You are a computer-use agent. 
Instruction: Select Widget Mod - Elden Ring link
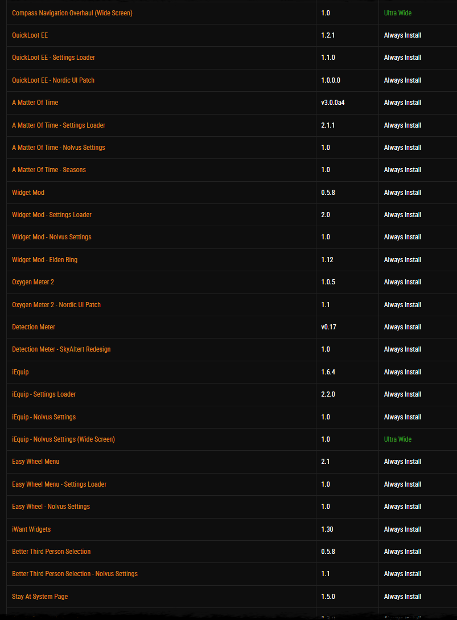(x=44, y=260)
